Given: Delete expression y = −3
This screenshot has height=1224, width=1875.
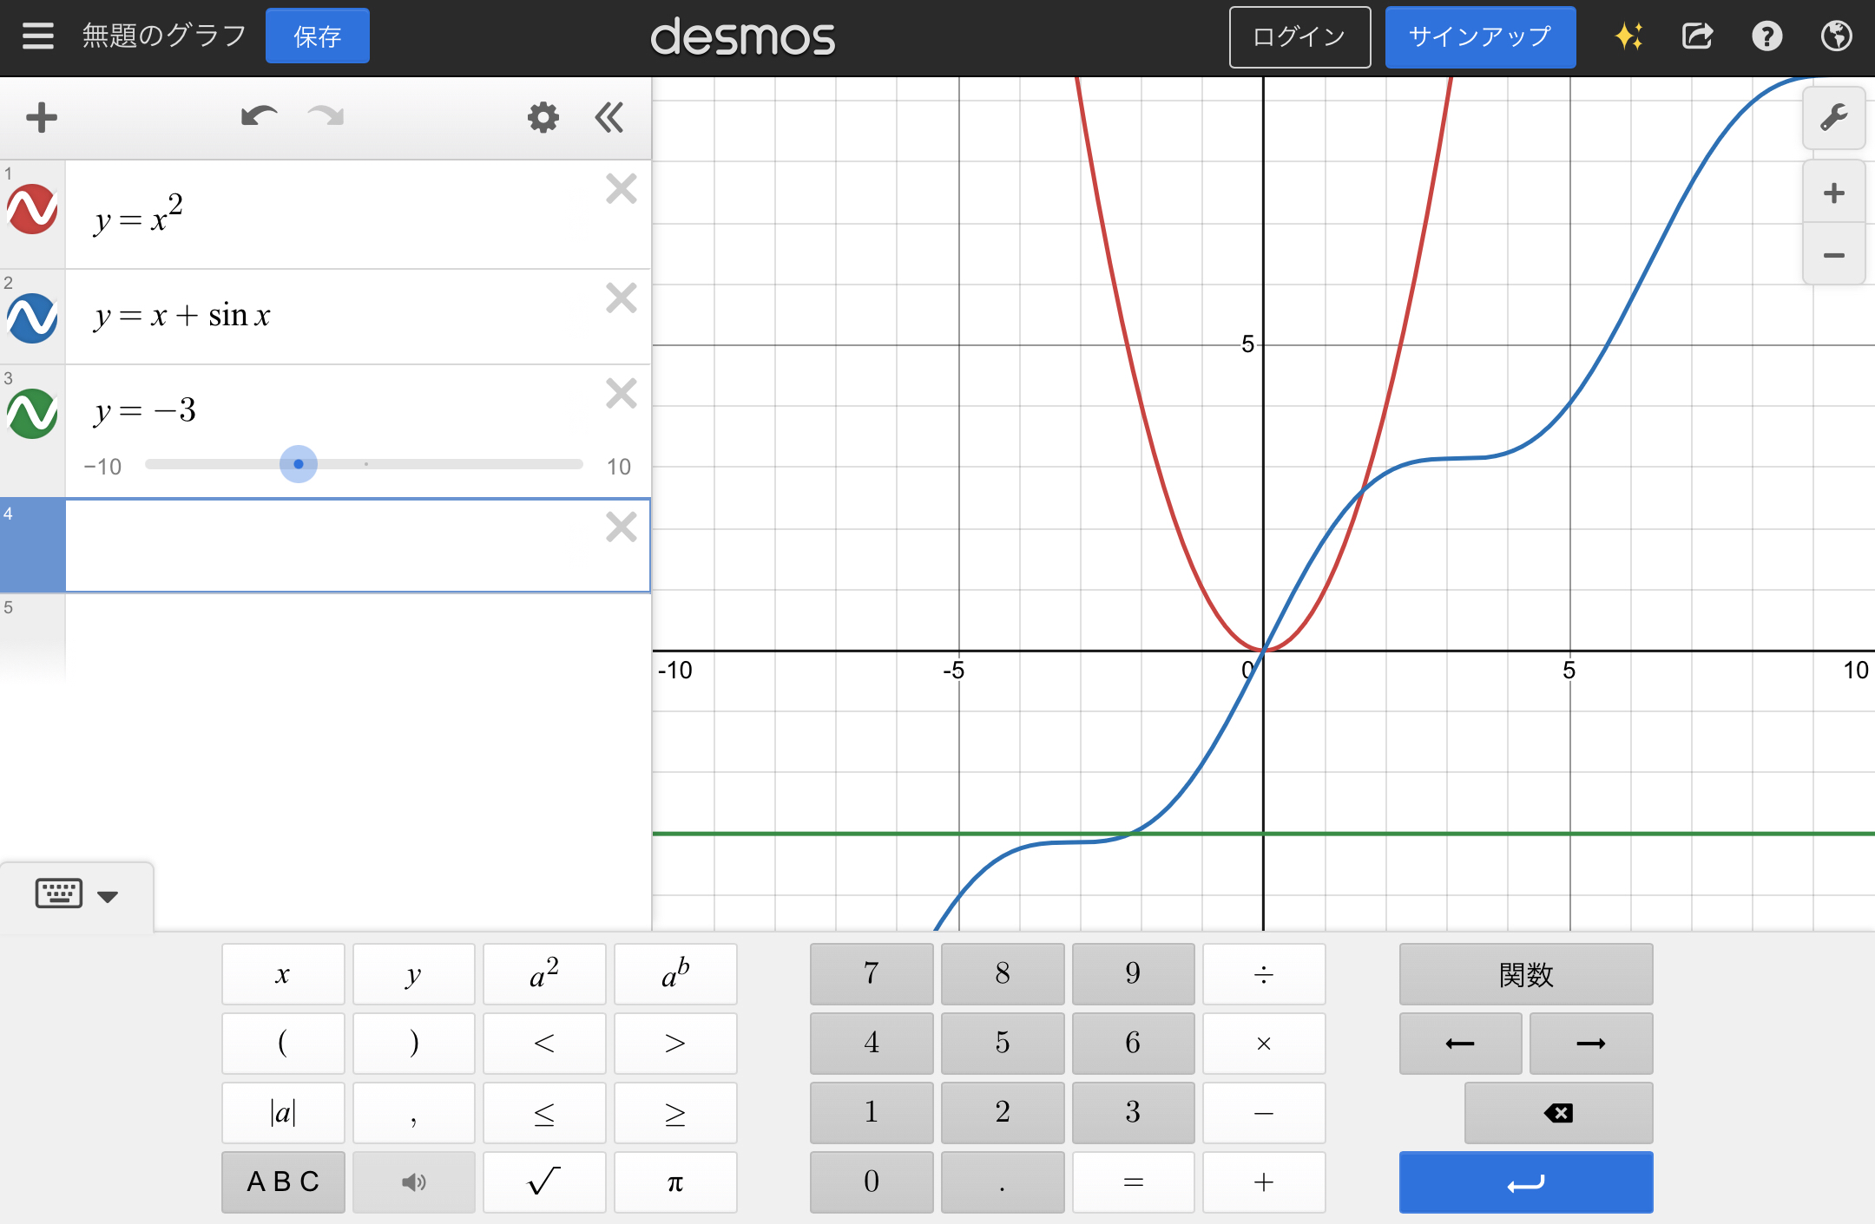Looking at the screenshot, I should coord(622,393).
